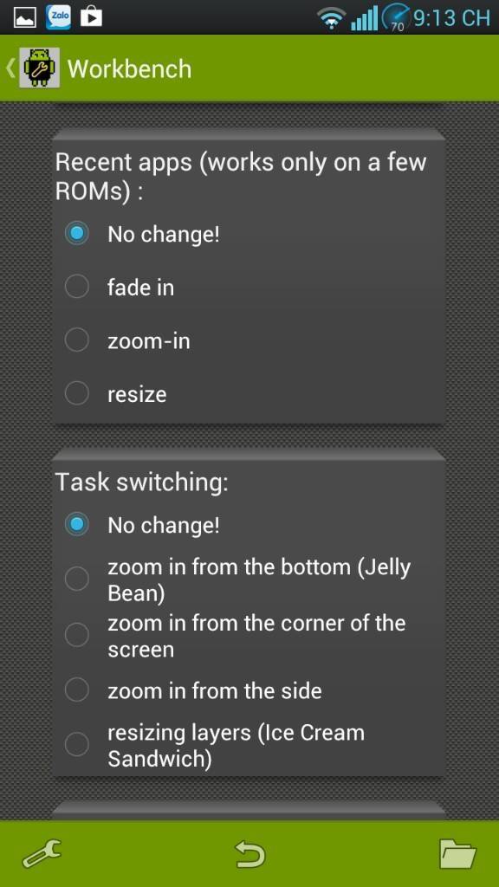Open the wrench tool in bottom bar

tap(42, 853)
